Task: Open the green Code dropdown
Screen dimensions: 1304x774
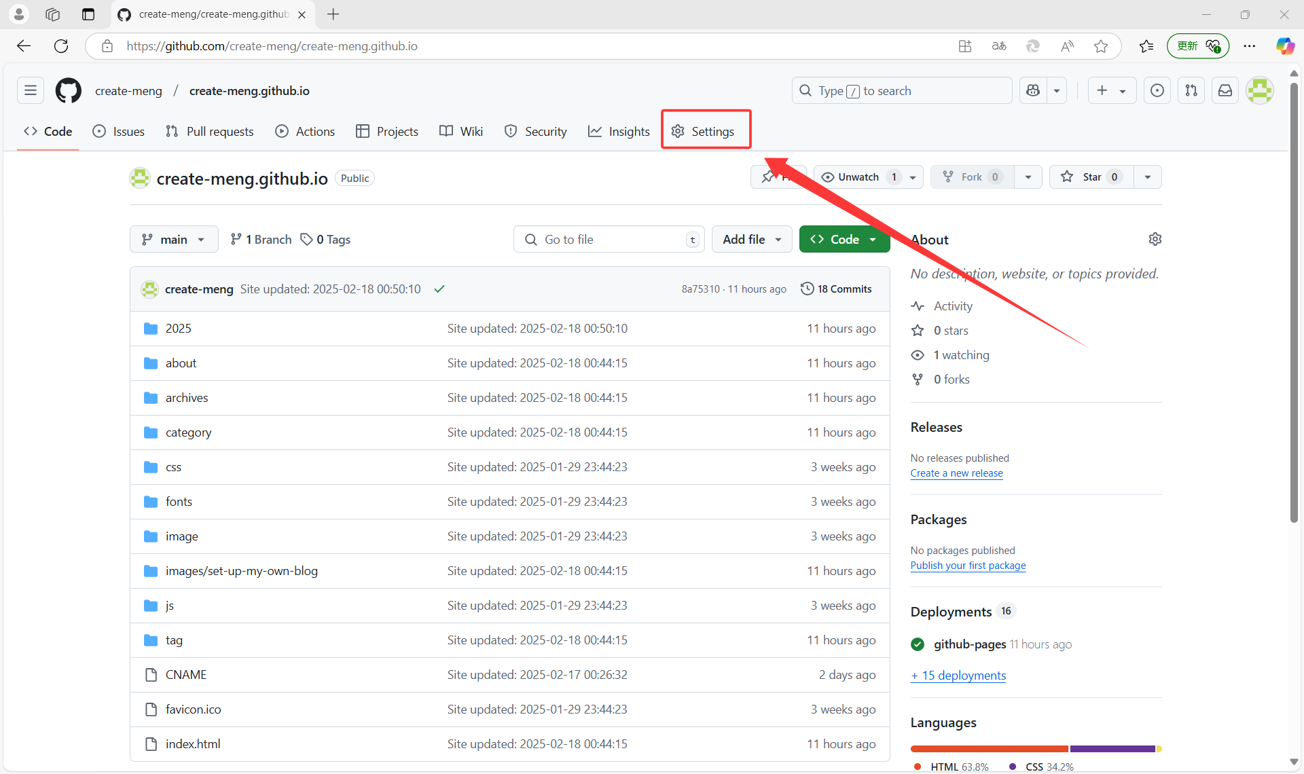Action: click(844, 239)
